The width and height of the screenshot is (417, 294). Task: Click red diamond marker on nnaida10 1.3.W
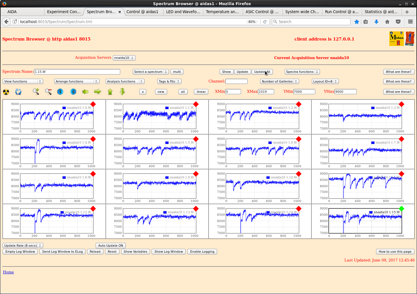pos(402,104)
